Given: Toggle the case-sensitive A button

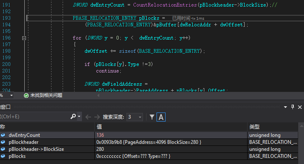Looking at the screenshot, I should tap(161, 117).
